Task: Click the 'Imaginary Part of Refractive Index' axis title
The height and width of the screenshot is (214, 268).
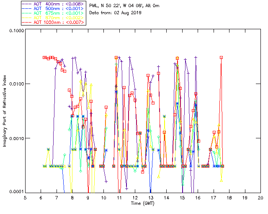Action: (x=5, y=111)
